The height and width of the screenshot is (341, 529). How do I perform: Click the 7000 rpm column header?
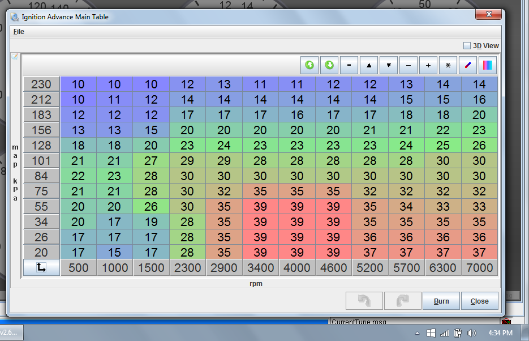[479, 267]
